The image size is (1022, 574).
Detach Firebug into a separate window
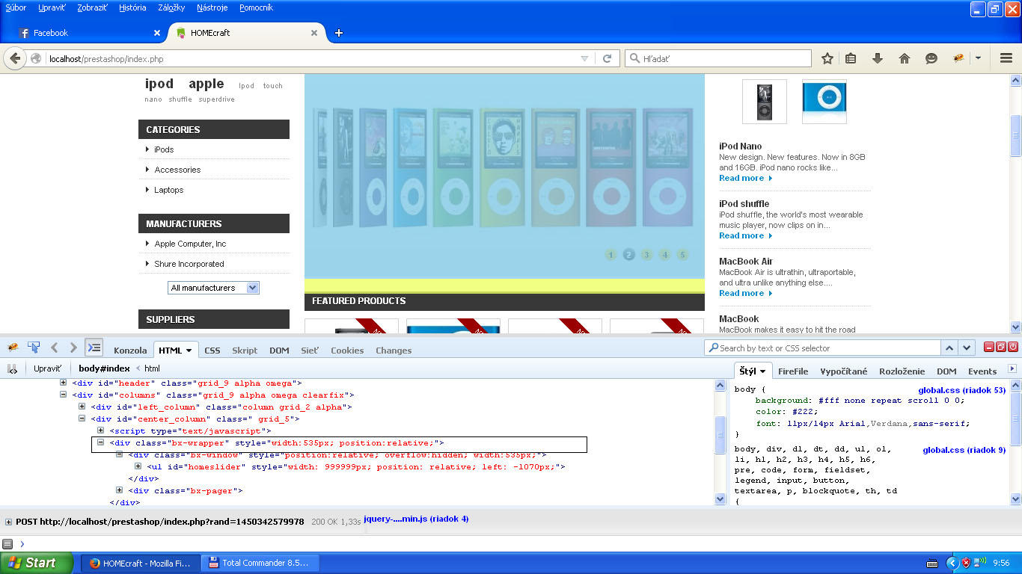[1001, 347]
